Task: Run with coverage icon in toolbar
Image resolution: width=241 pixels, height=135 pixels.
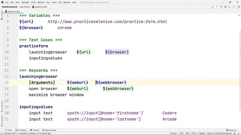Action: tap(229, 7)
